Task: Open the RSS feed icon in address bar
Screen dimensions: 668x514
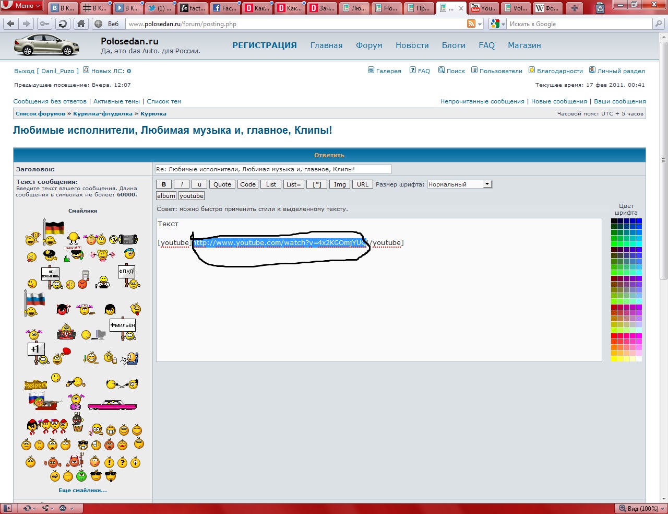Action: pos(471,24)
